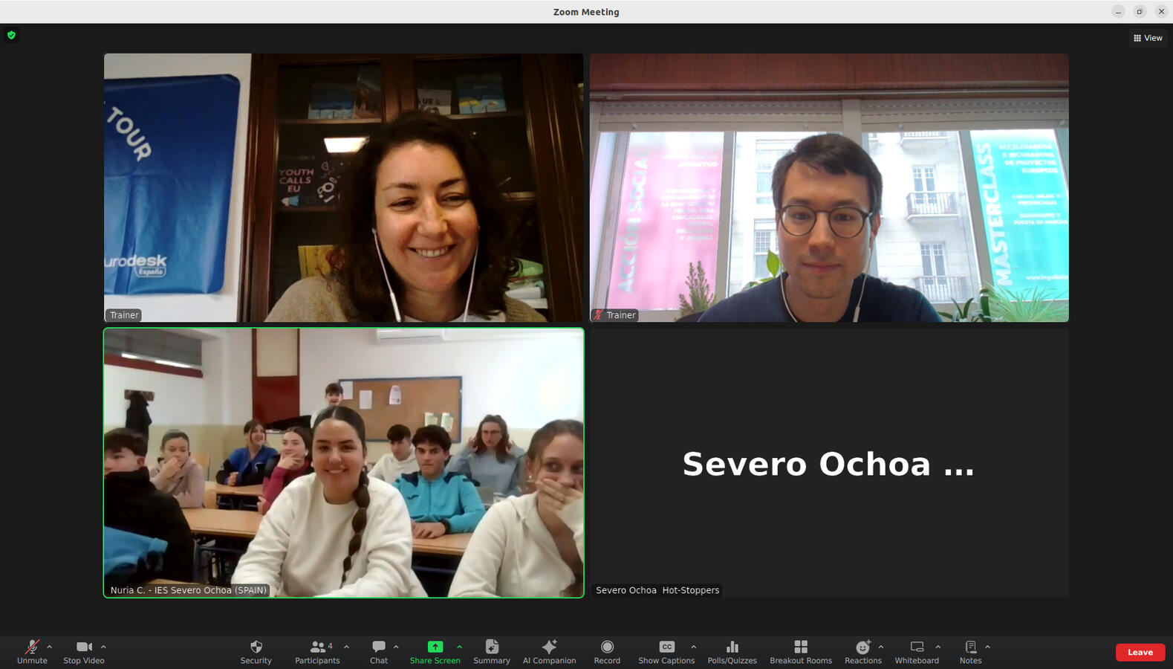This screenshot has width=1173, height=669.
Task: Open the Whiteboard tool
Action: [917, 651]
